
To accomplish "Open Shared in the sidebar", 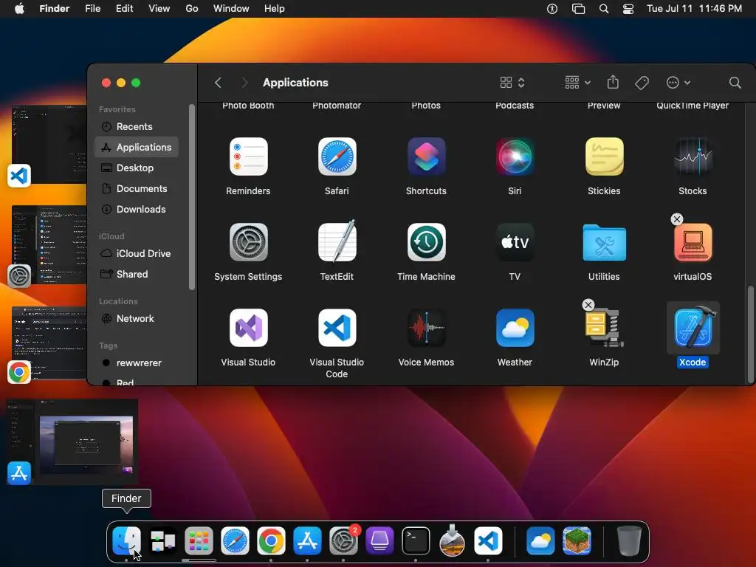I will [137, 275].
